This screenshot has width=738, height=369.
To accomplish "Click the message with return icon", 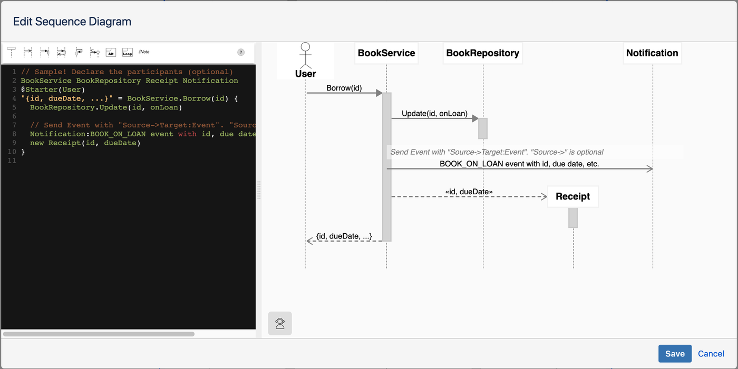I will [61, 52].
